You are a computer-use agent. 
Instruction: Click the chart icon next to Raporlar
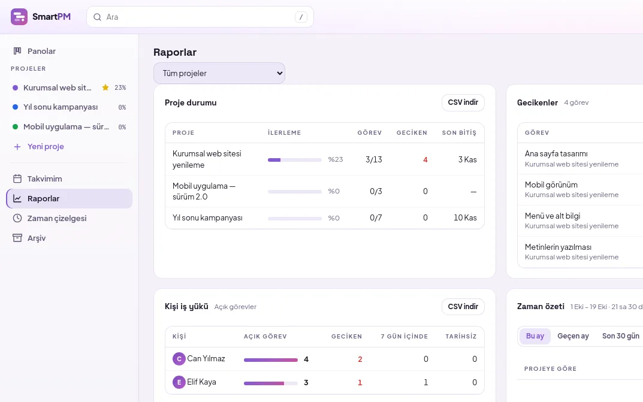click(x=17, y=199)
